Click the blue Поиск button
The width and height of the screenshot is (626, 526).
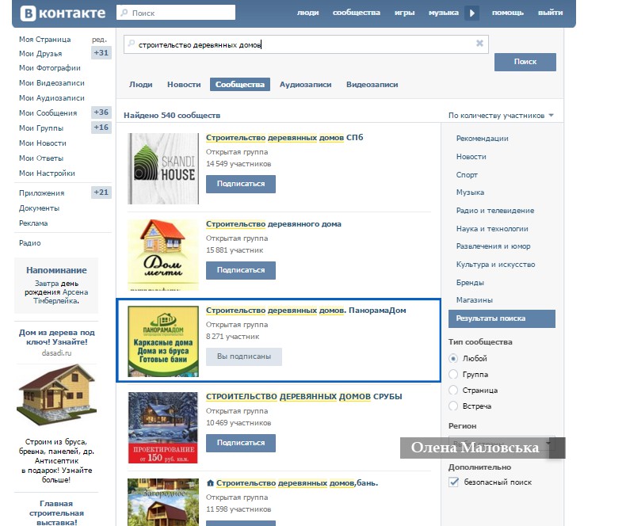(525, 62)
